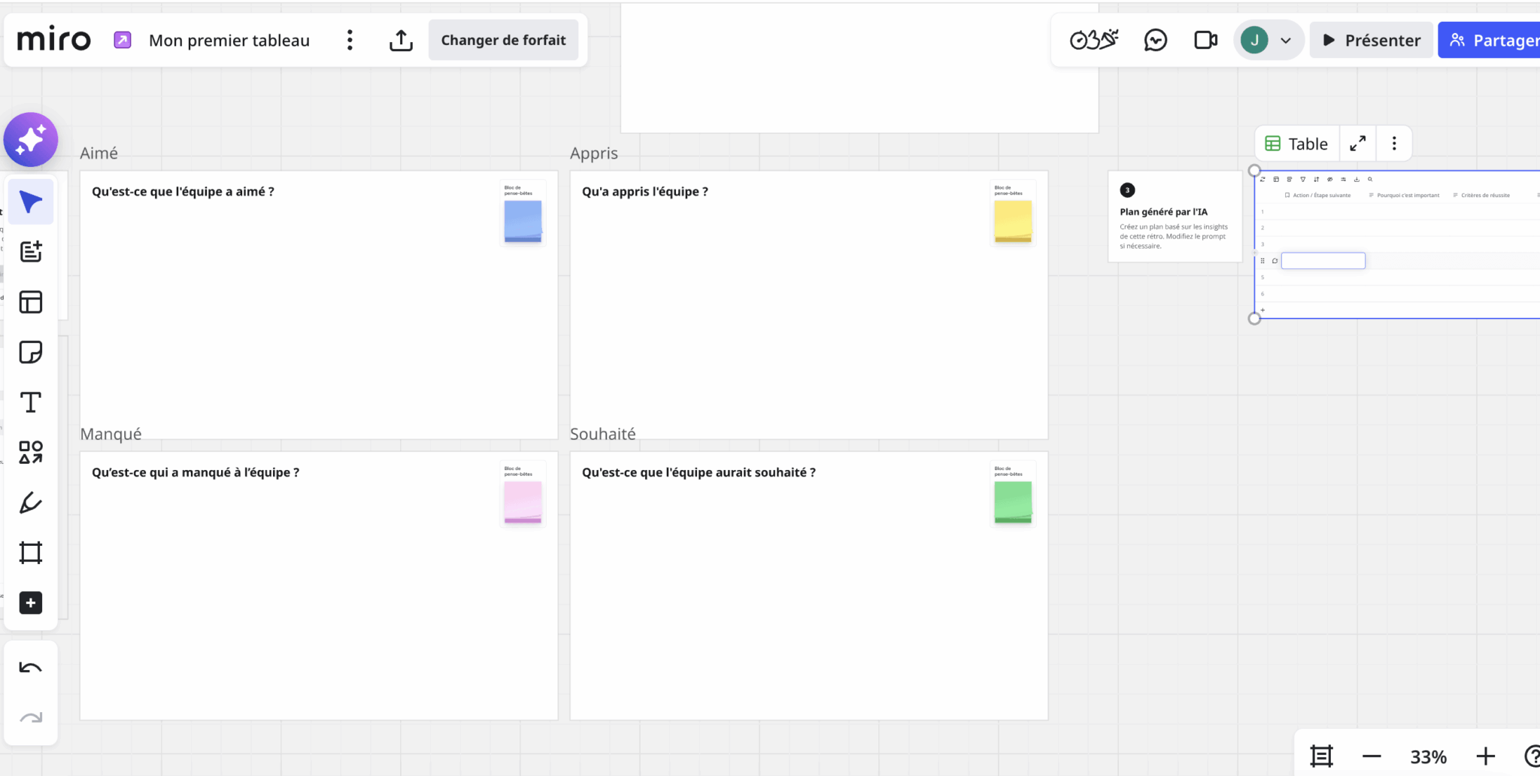This screenshot has width=1540, height=776.
Task: Rename board title Mon premier tableau
Action: (229, 41)
